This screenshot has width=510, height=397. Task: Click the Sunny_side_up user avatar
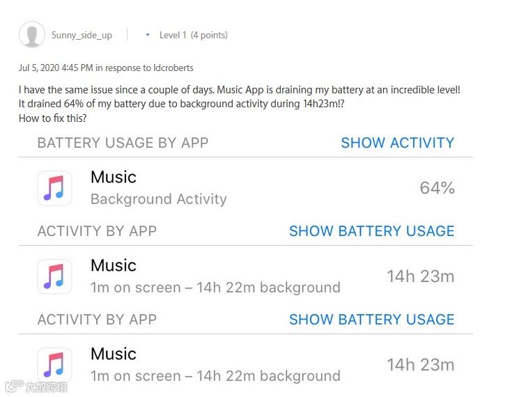pyautogui.click(x=32, y=35)
